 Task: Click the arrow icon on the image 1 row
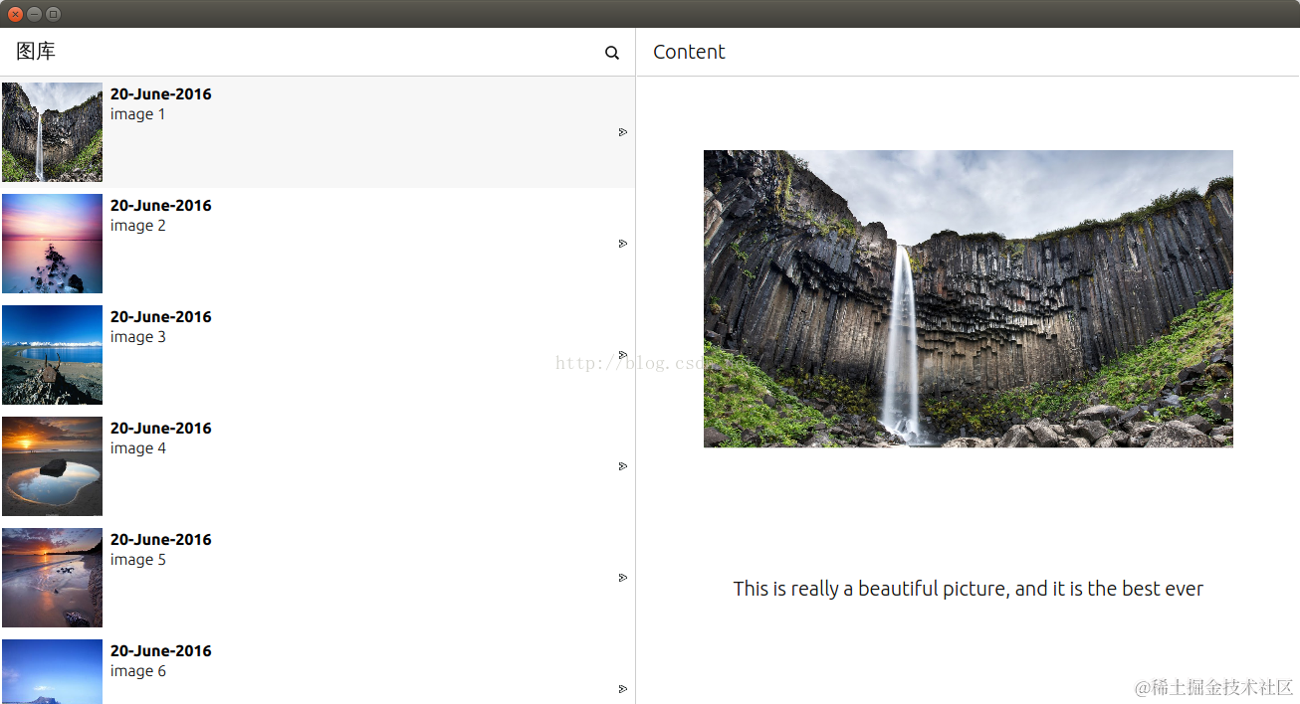tap(623, 132)
